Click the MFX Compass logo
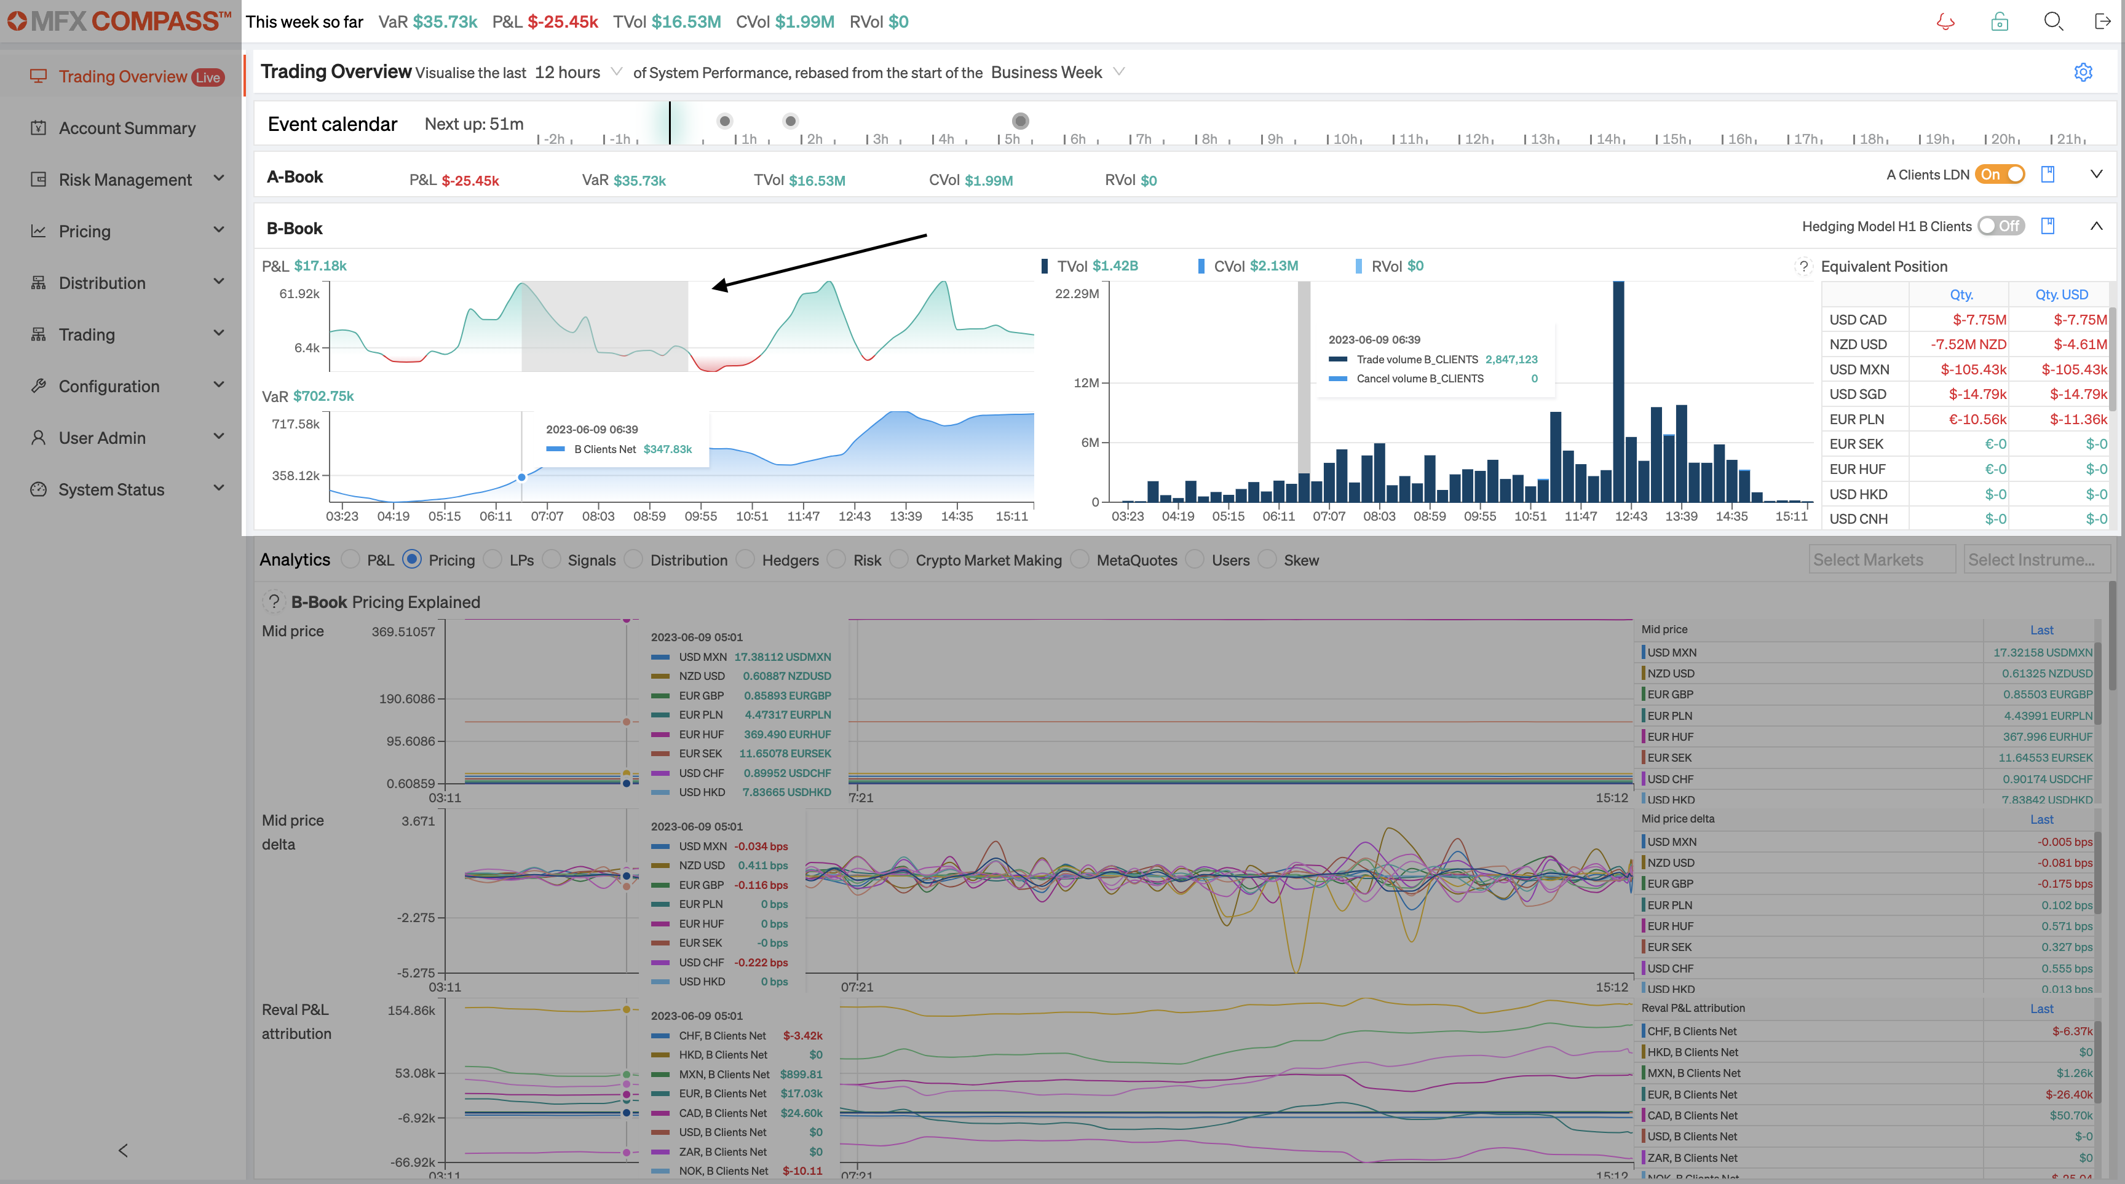2125x1184 pixels. (119, 21)
